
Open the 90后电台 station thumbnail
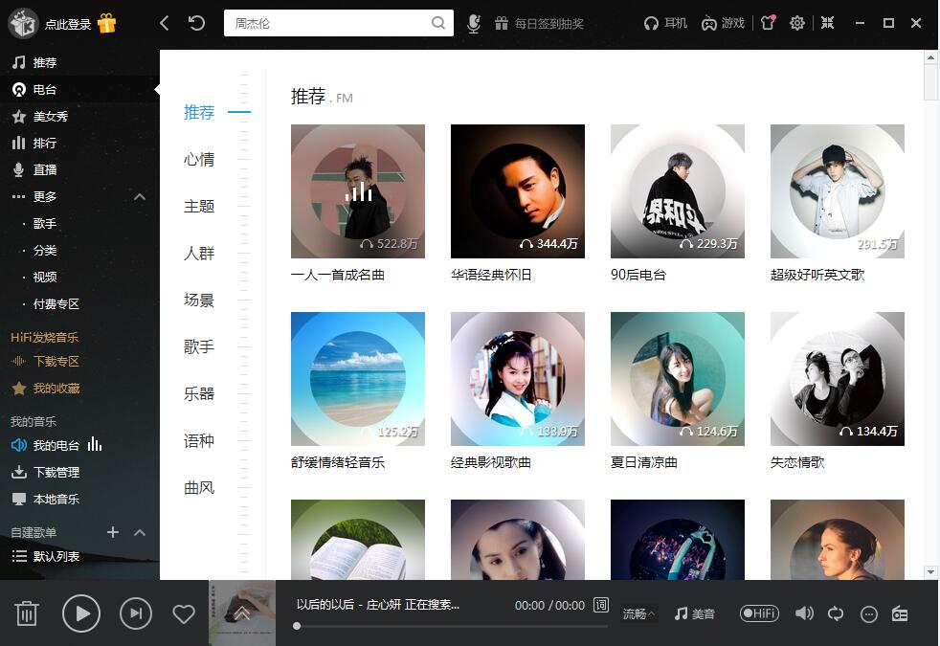(x=678, y=191)
